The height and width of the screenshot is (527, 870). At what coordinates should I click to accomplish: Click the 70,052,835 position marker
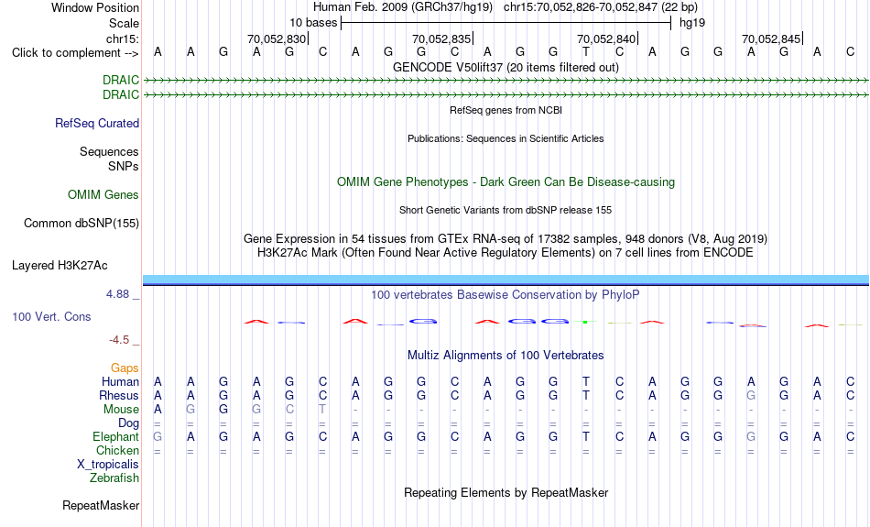pyautogui.click(x=441, y=38)
